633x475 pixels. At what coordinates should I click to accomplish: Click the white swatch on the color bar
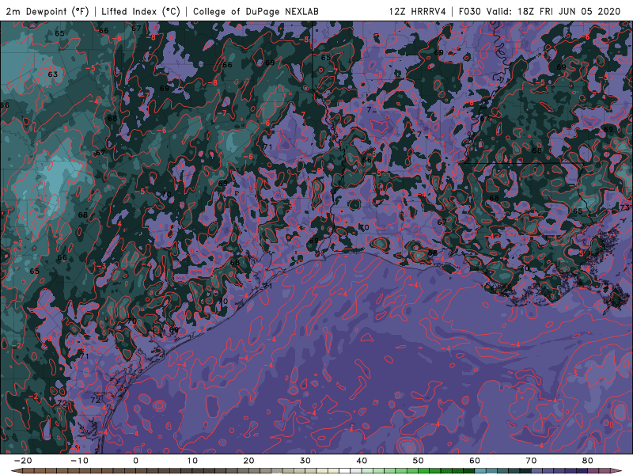pos(345,471)
